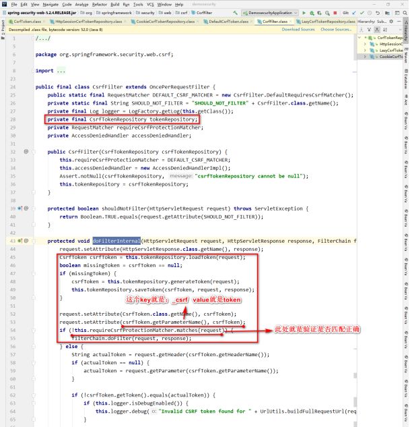
Task: Switch to HttpSessionCsrfTokenRepository.class tab
Action: pos(88,21)
